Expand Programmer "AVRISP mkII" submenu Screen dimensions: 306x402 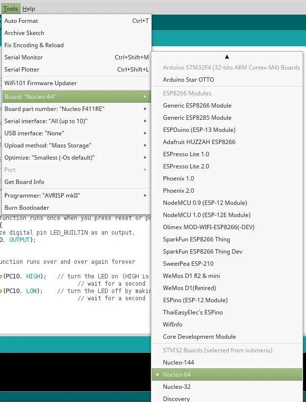pyautogui.click(x=76, y=195)
